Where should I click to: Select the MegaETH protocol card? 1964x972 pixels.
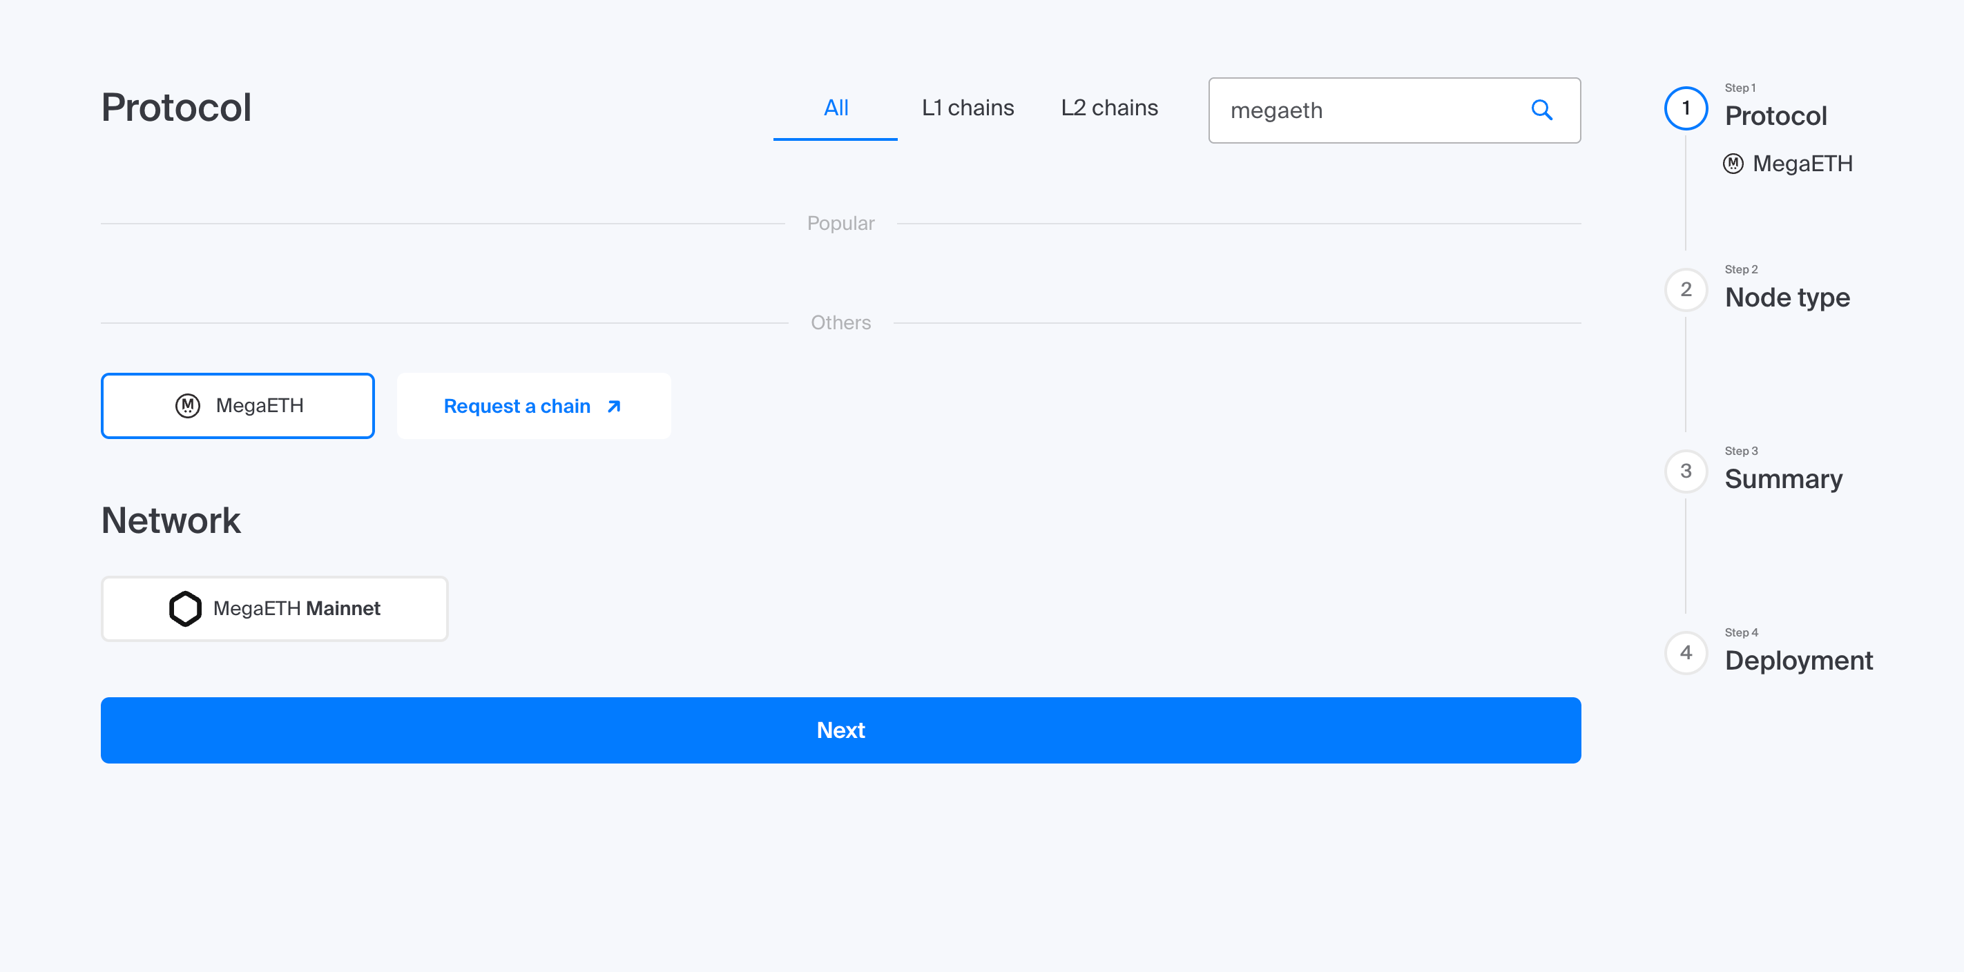237,405
